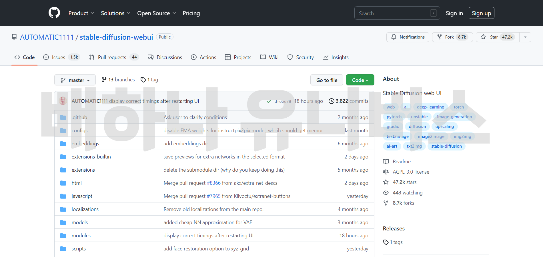Star the repository

tap(498, 37)
